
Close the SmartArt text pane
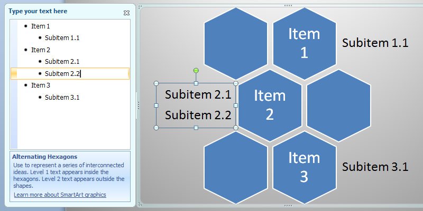pos(126,13)
